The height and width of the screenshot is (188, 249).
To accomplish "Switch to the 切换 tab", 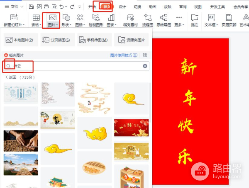I will coord(137,7).
